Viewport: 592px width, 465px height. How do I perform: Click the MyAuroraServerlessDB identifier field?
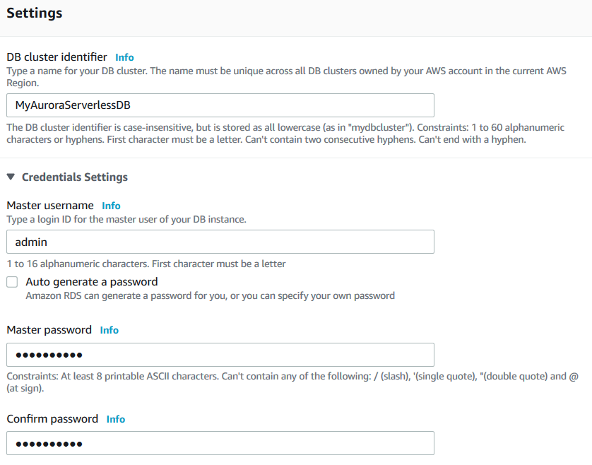[x=220, y=105]
